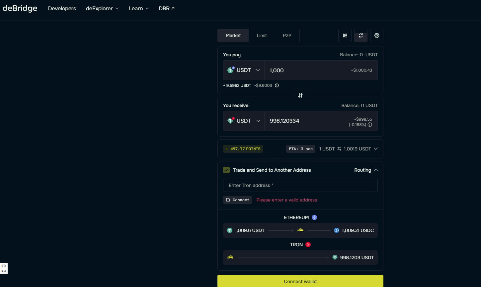Image resolution: width=481 pixels, height=287 pixels.
Task: Click info icon next to ~$9.6003 fee
Action: (277, 86)
